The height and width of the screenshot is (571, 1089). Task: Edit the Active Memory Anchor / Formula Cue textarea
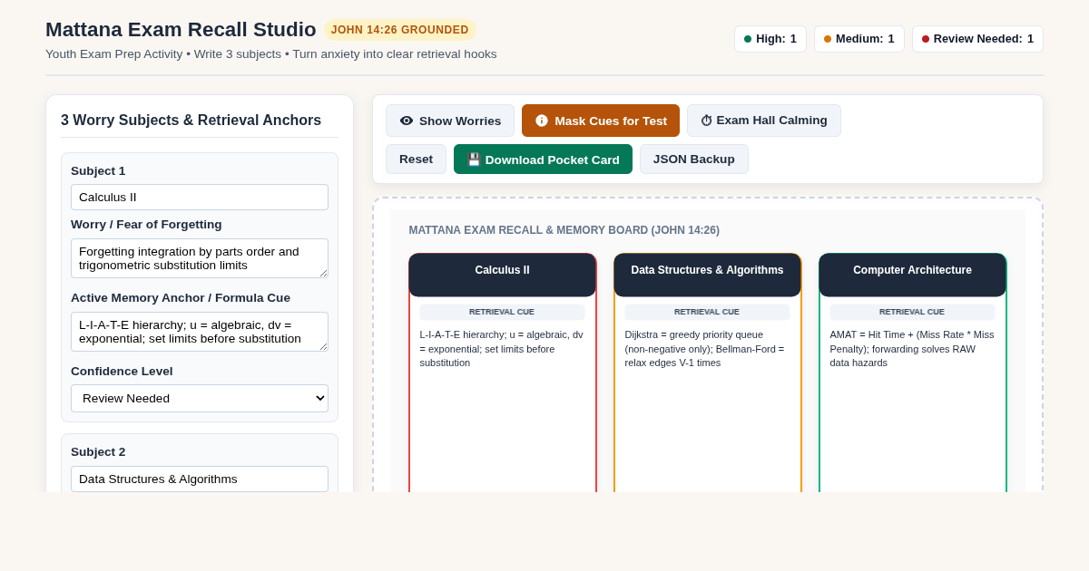click(200, 332)
